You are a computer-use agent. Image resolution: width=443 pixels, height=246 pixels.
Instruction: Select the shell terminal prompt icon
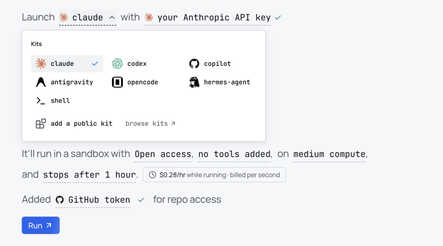coord(41,101)
